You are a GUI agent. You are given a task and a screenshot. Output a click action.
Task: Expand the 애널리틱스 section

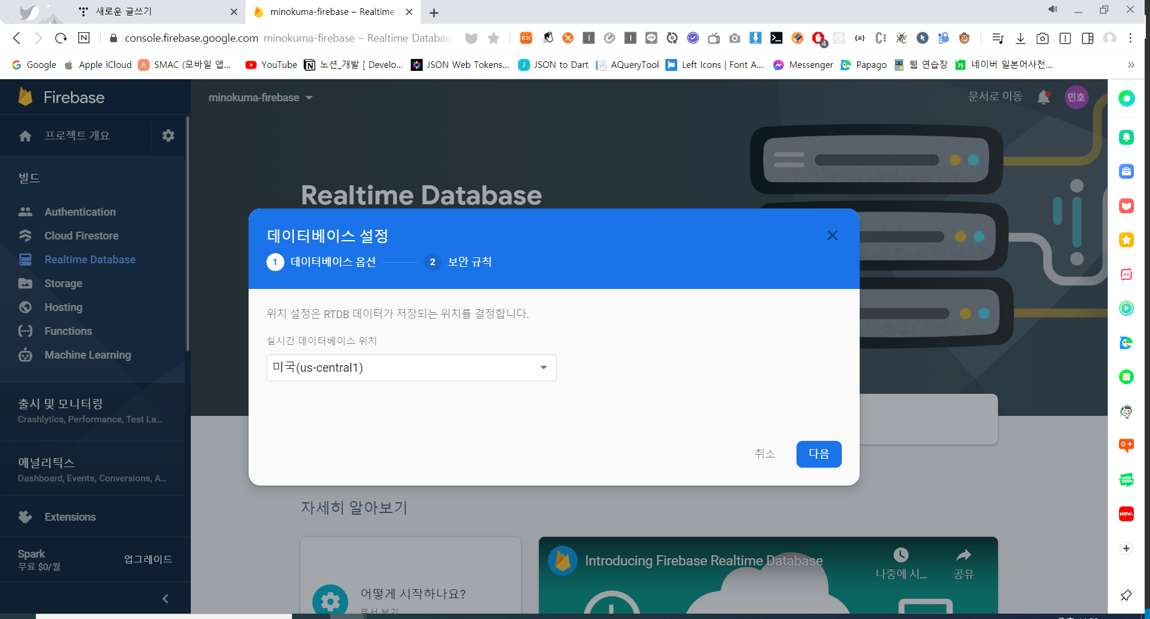[92, 469]
